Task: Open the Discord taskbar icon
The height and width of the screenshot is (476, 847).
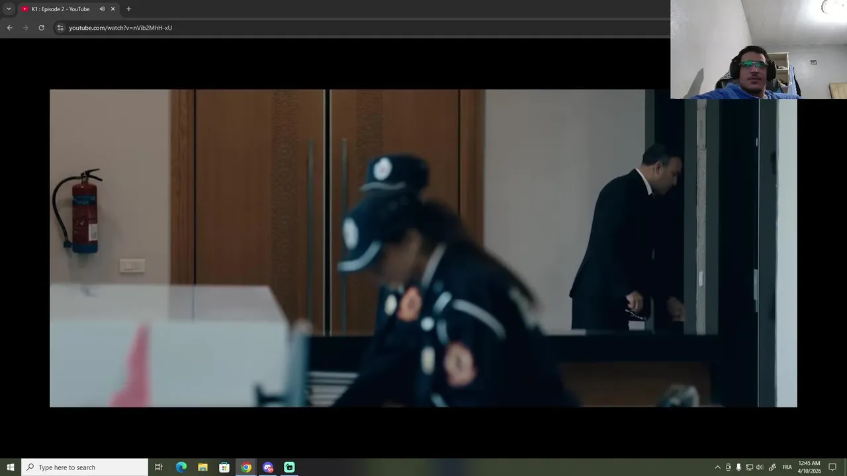Action: [268, 467]
